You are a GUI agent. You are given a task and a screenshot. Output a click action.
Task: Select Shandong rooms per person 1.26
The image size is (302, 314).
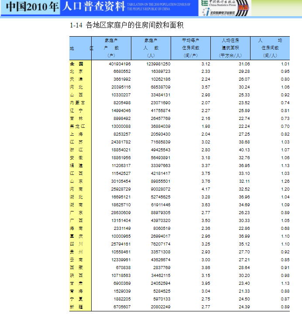pos(285,181)
